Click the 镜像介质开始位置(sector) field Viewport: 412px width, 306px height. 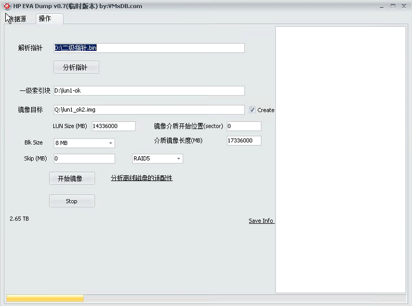coord(244,126)
